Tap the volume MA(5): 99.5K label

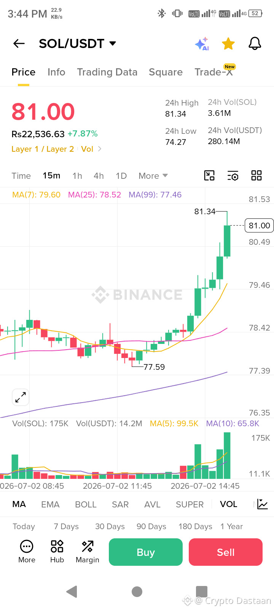[174, 424]
